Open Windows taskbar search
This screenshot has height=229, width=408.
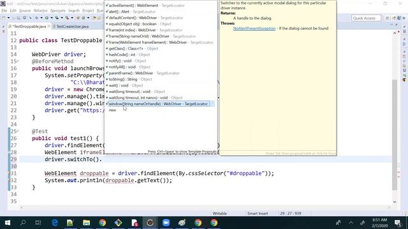23,223
